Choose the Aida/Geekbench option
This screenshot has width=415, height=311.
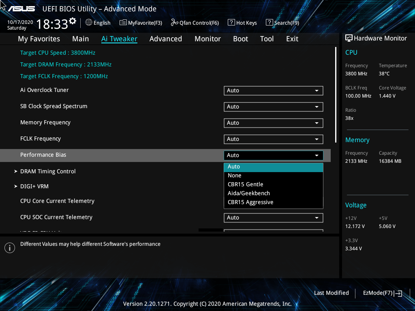274,193
